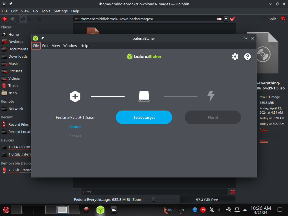Click the Select target button
The height and width of the screenshot is (216, 288).
click(x=144, y=117)
